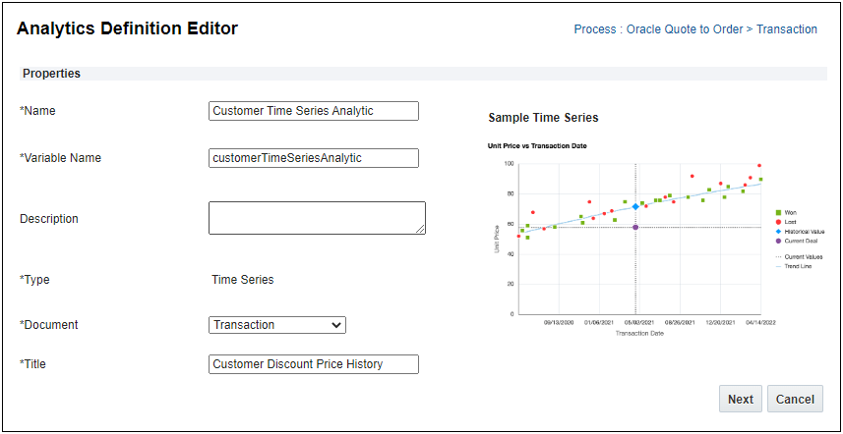Click the Name input field
This screenshot has height=434, width=843.
[314, 111]
